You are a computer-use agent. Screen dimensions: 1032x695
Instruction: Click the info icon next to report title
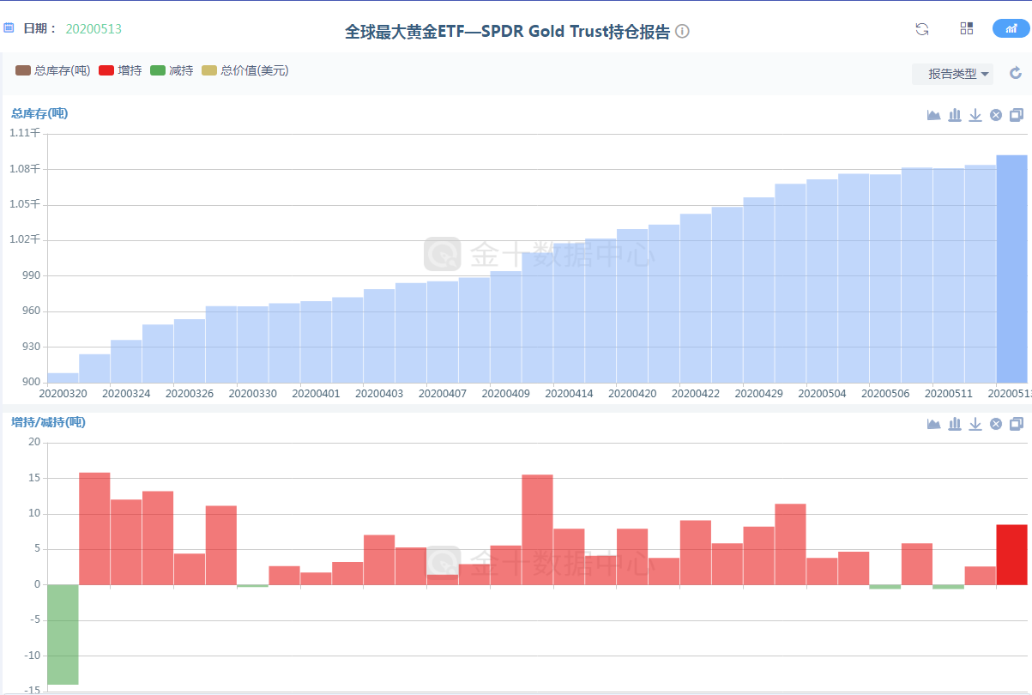[x=682, y=32]
